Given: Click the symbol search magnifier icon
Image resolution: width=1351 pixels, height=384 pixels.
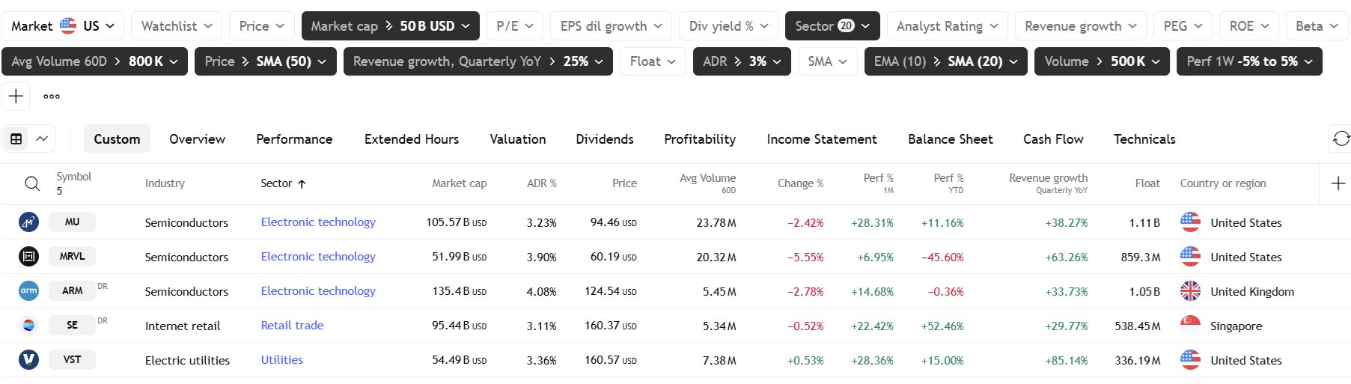Looking at the screenshot, I should [x=32, y=183].
